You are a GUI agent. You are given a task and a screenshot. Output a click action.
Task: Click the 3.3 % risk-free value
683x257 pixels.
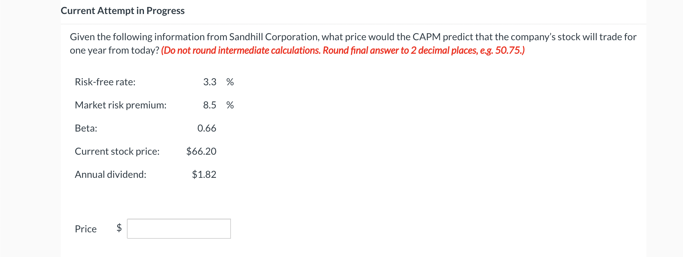[x=210, y=82]
